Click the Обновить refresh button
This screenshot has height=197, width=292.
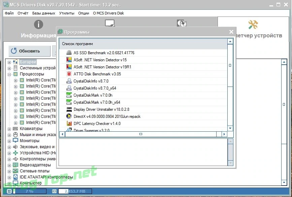point(29,51)
